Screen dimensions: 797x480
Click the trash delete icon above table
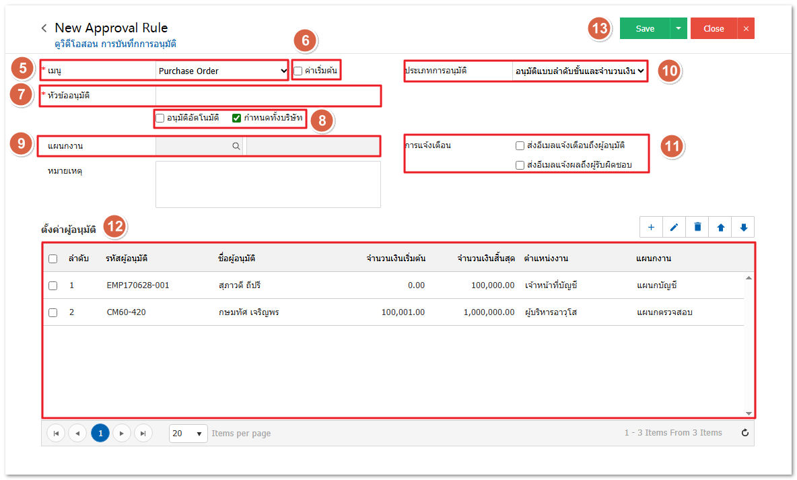[x=697, y=227]
